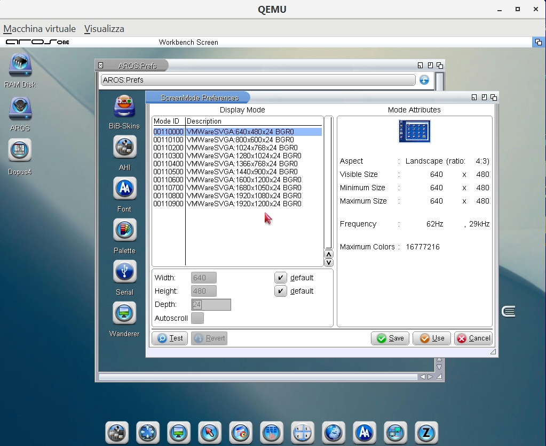Screen dimensions: 546x446
Task: Click the Height input field
Action: pos(204,291)
